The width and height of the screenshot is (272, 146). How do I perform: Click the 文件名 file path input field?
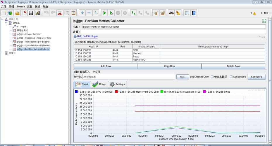(129, 77)
